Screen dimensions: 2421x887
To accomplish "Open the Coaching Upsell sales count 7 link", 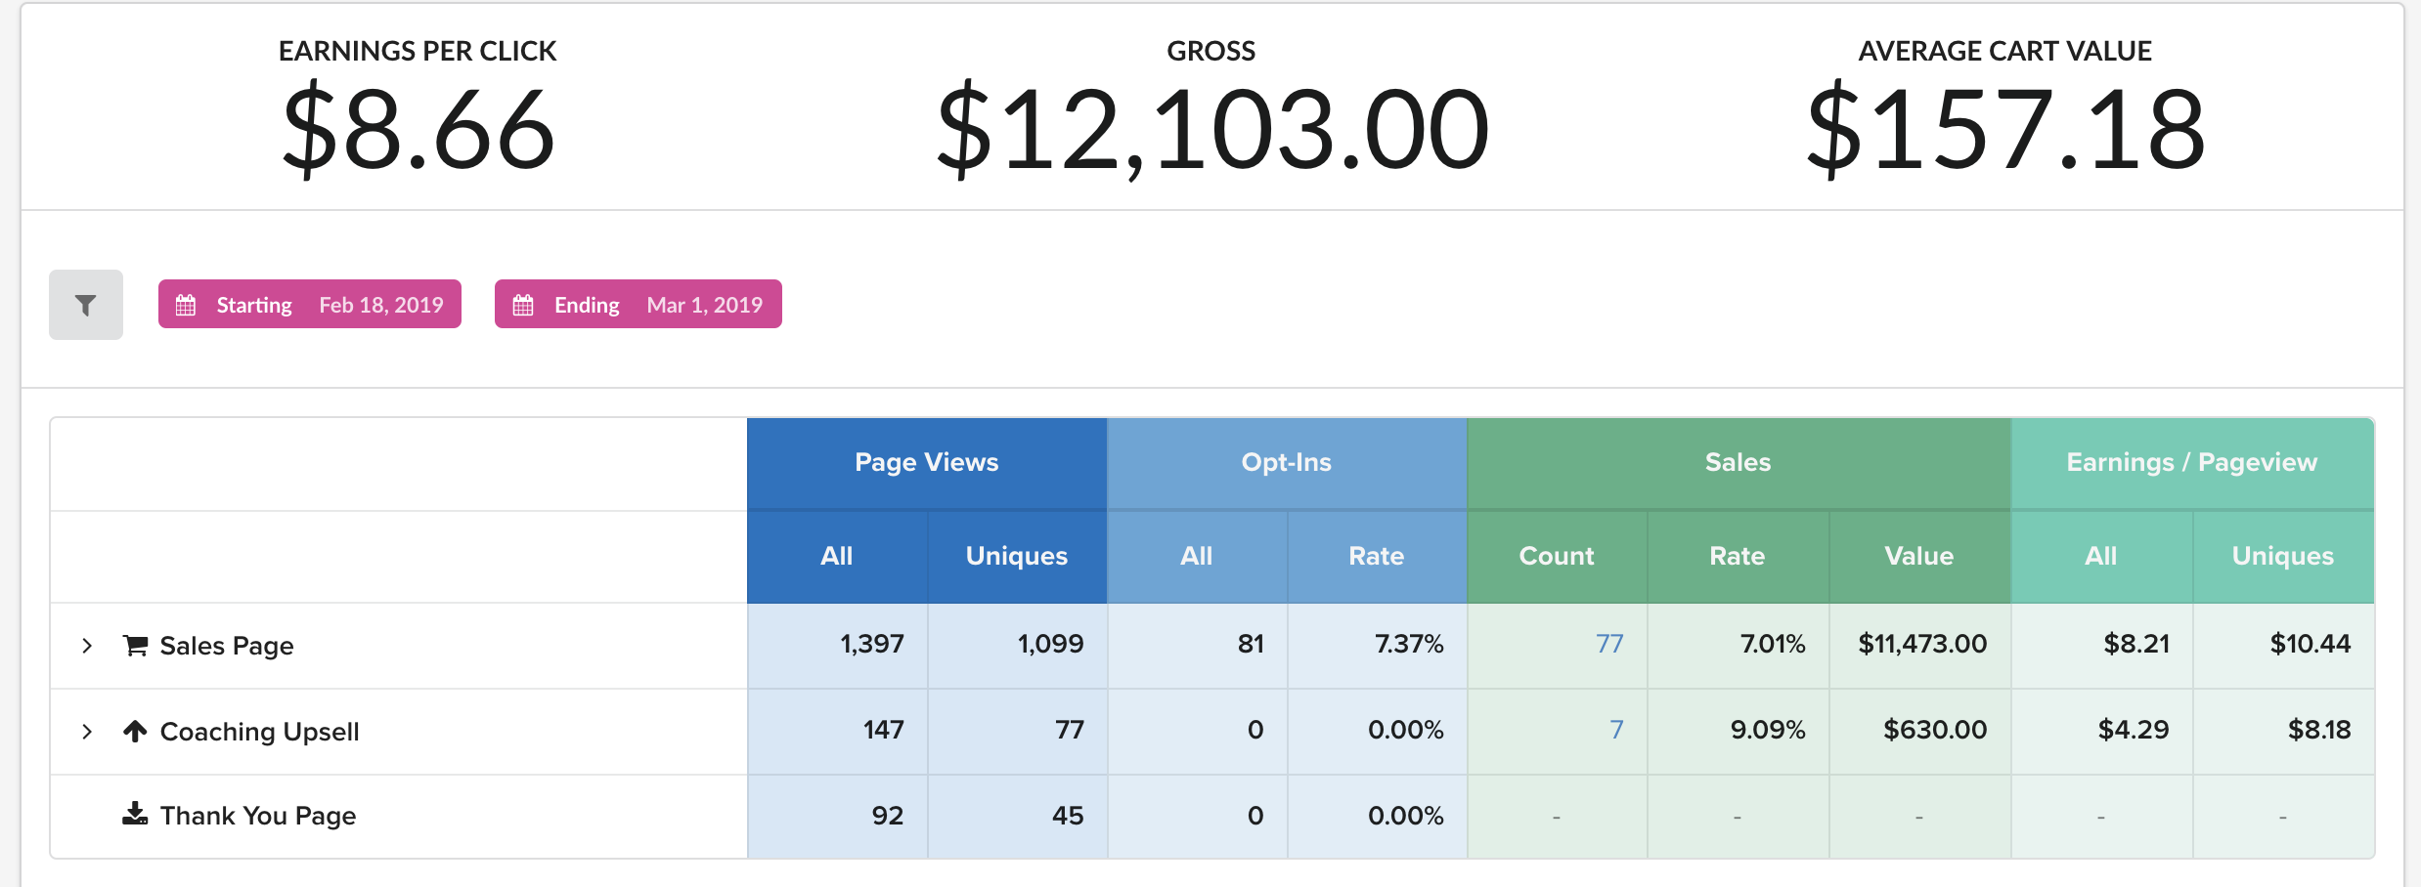I will tap(1616, 730).
